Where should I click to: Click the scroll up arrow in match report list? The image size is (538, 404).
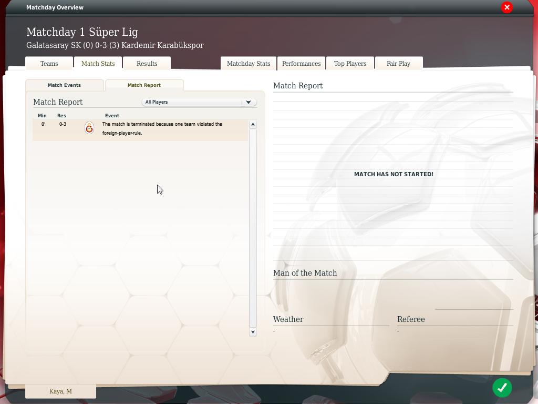tap(253, 124)
